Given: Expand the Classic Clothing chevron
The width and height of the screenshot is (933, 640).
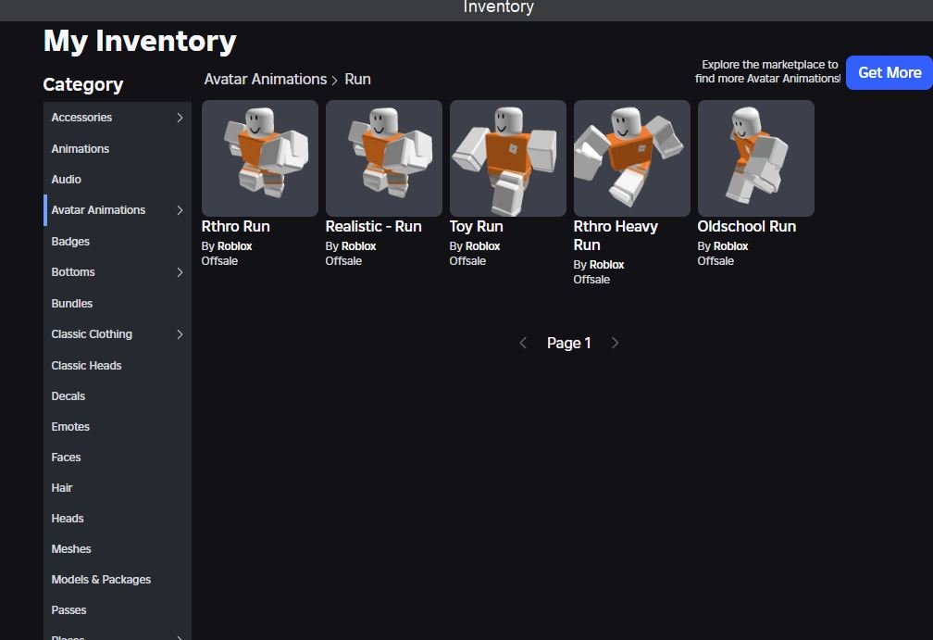Looking at the screenshot, I should [180, 334].
